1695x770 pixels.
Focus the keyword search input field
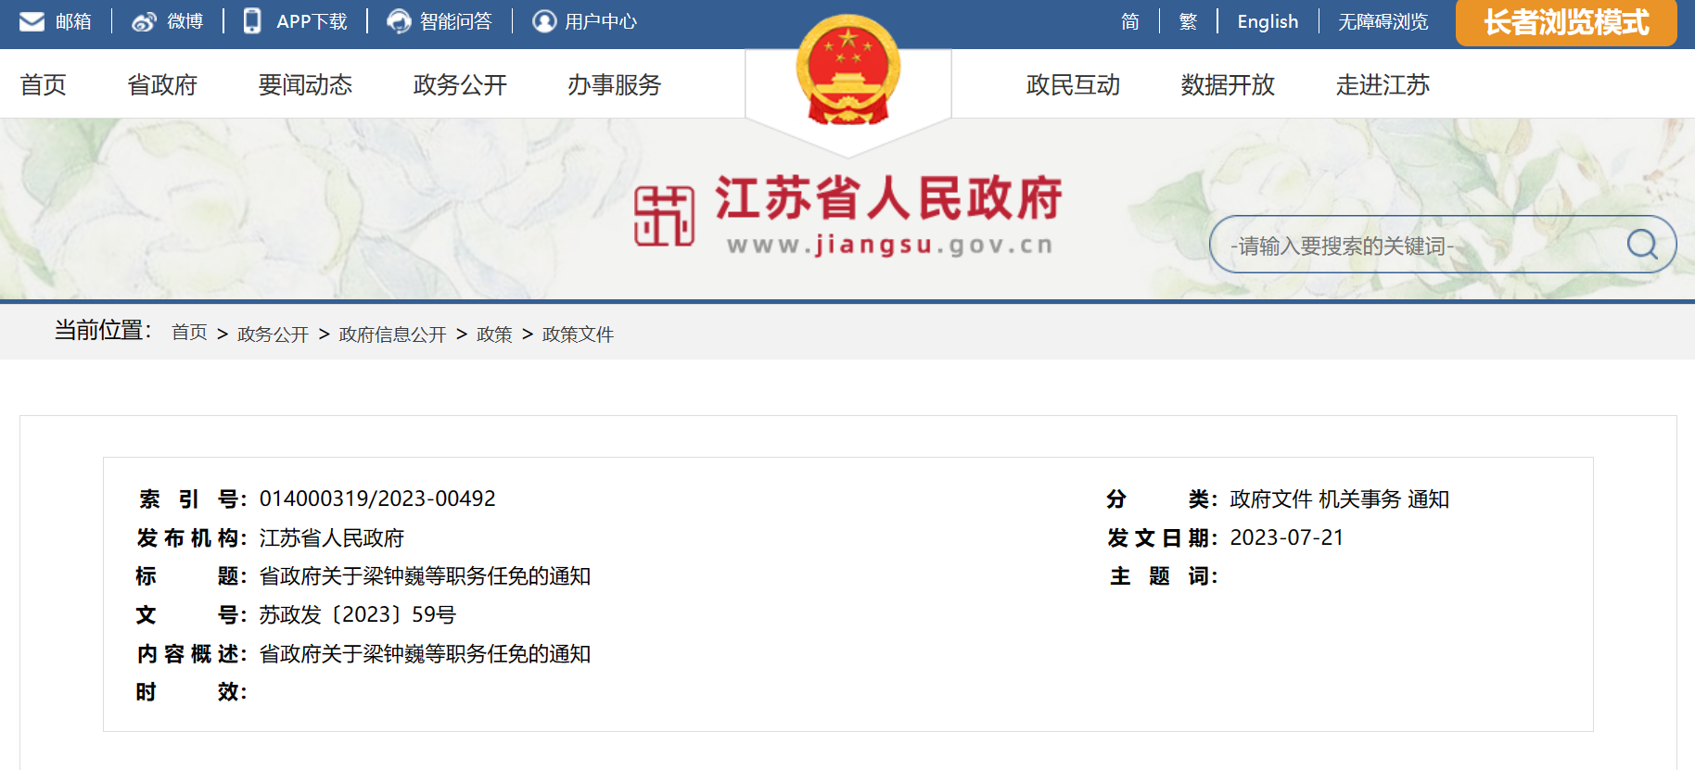pos(1419,245)
